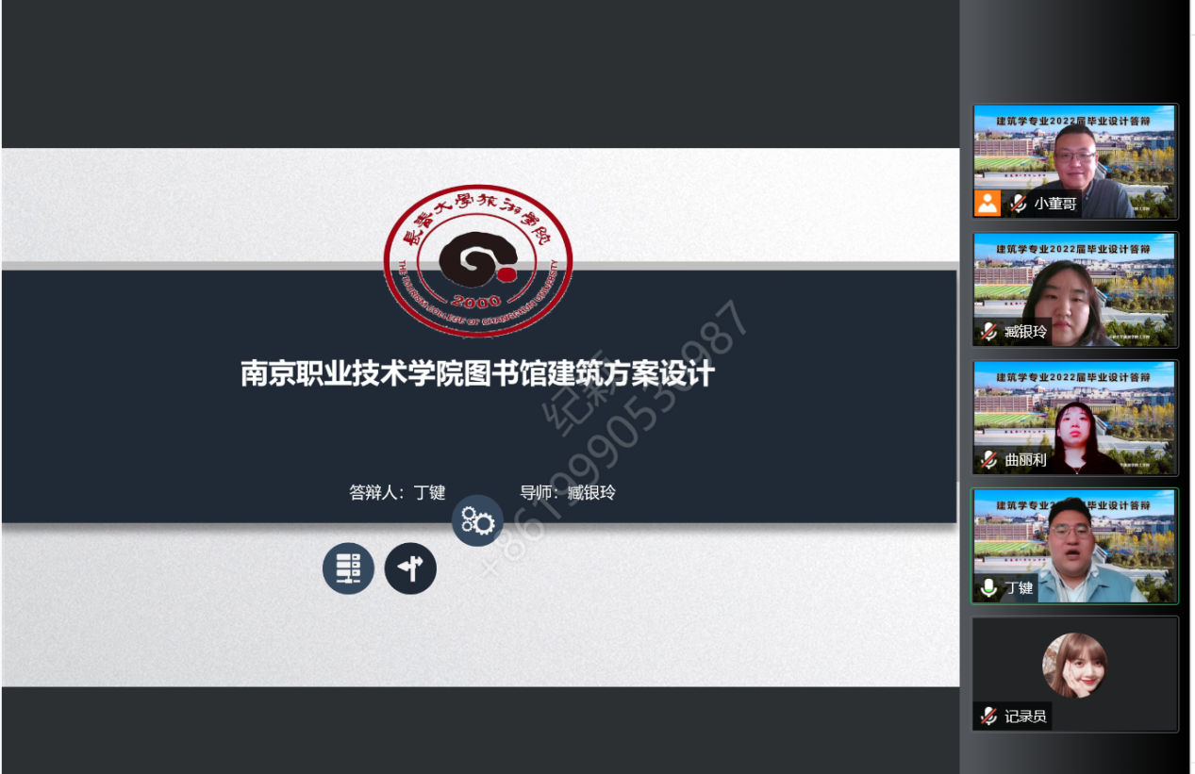Click the text 答辩人：丁键 on slide
Image resolution: width=1195 pixels, height=774 pixels.
coord(397,492)
